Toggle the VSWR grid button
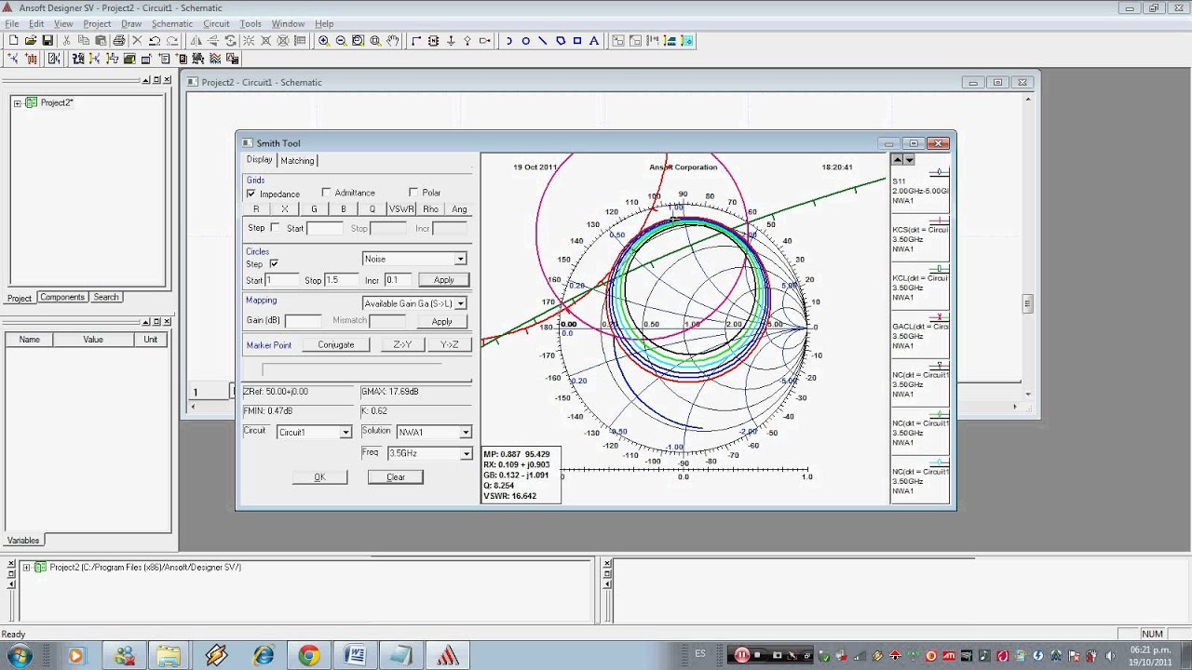The height and width of the screenshot is (670, 1192). (x=401, y=209)
